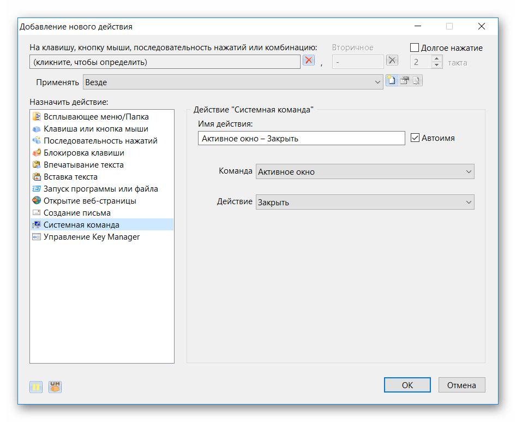This screenshot has height=422, width=516.
Task: Choose Системная команда text in the list
Action: tap(81, 225)
